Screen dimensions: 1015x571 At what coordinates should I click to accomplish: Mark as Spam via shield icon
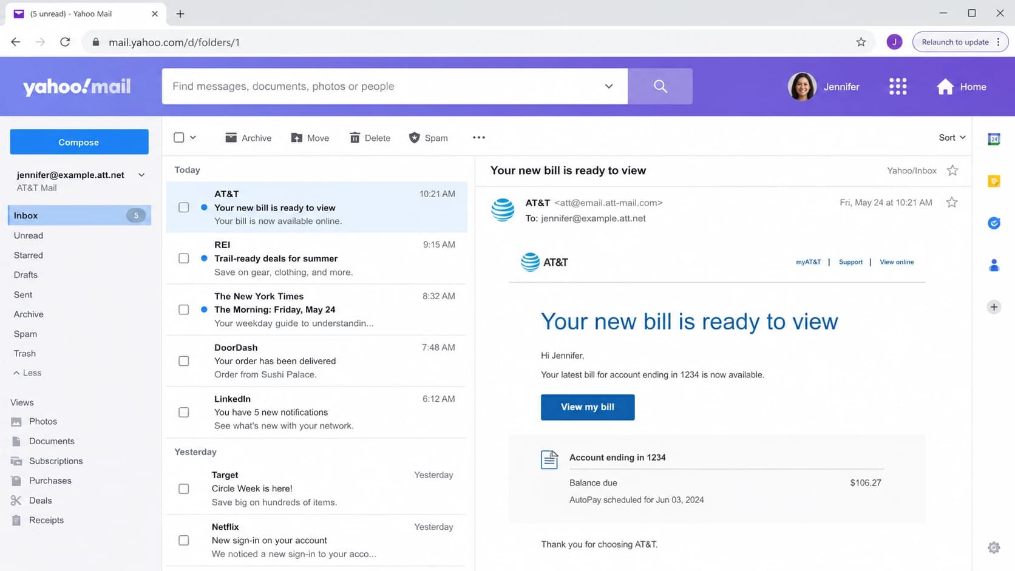click(x=414, y=138)
